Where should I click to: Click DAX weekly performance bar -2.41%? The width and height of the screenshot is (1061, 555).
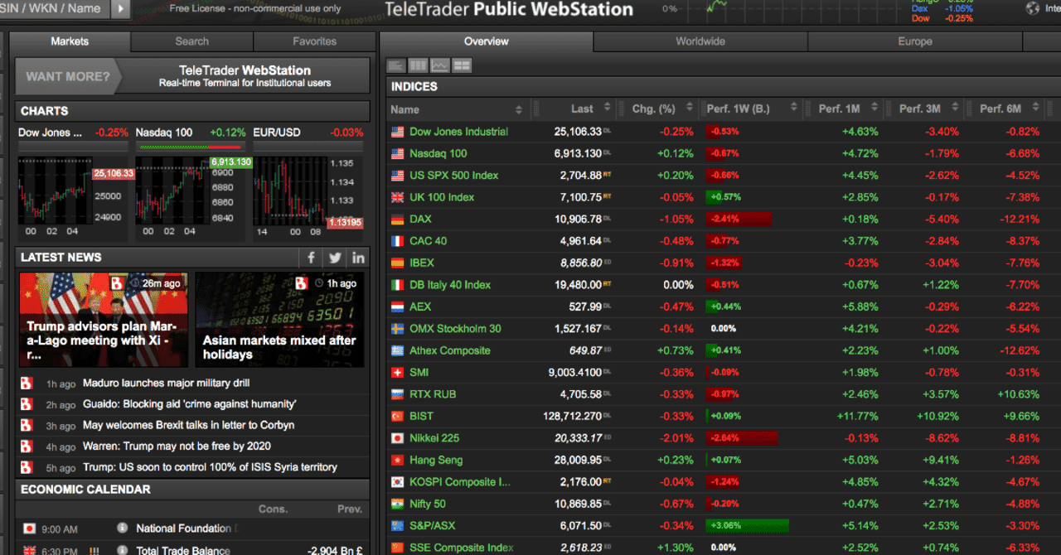click(738, 220)
